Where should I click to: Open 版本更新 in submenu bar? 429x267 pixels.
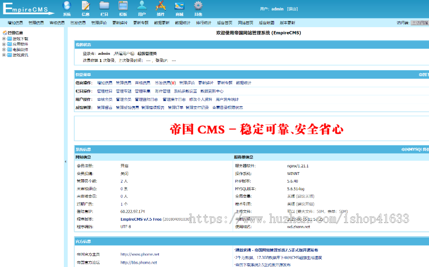click(287, 23)
